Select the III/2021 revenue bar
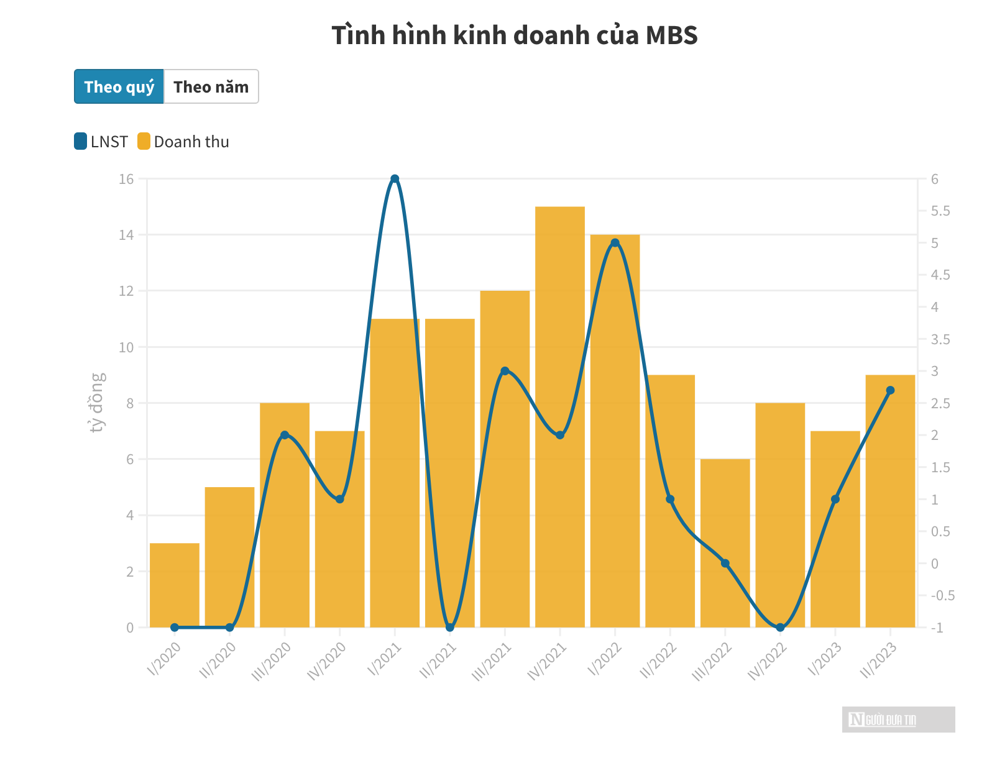Image resolution: width=992 pixels, height=773 pixels. 505,459
